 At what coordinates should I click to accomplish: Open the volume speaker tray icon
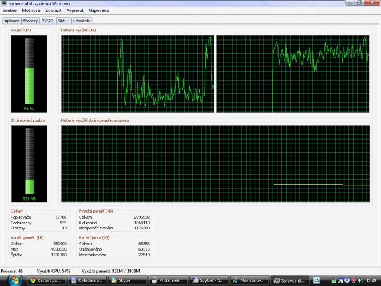point(360,280)
